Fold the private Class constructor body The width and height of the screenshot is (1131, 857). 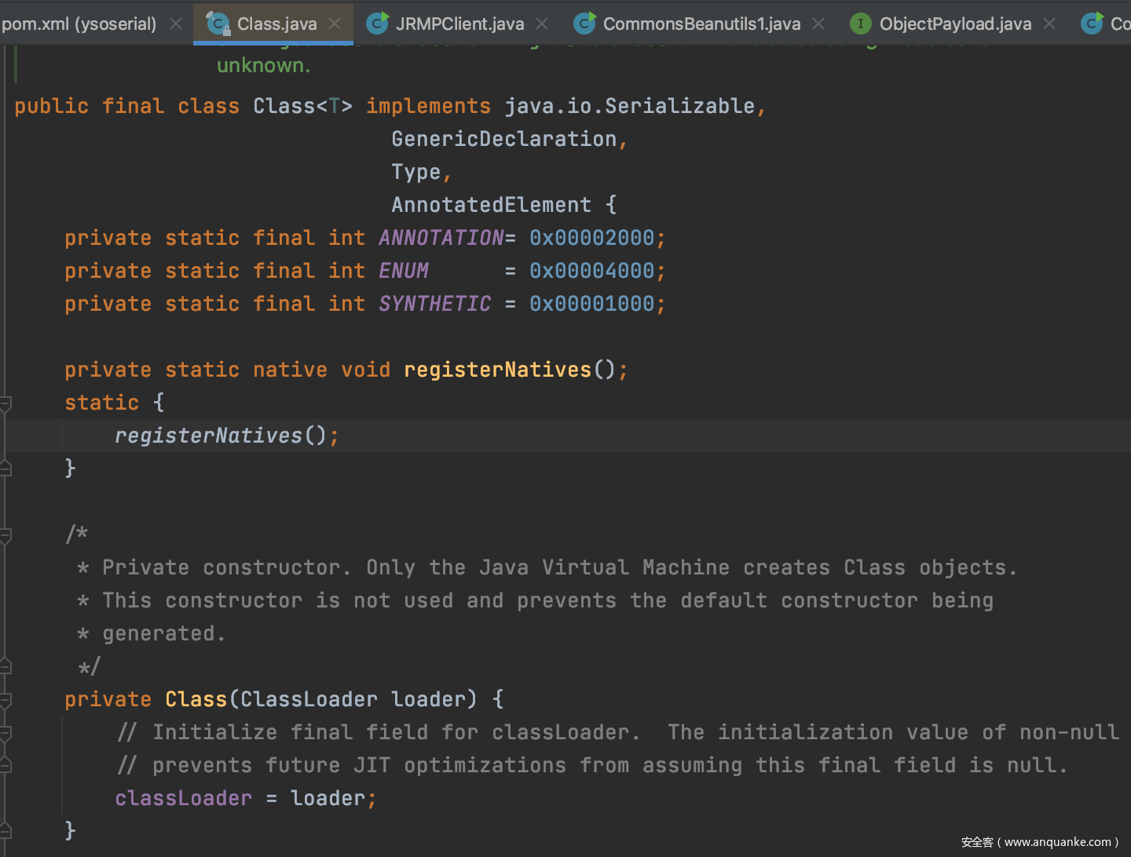(x=5, y=700)
